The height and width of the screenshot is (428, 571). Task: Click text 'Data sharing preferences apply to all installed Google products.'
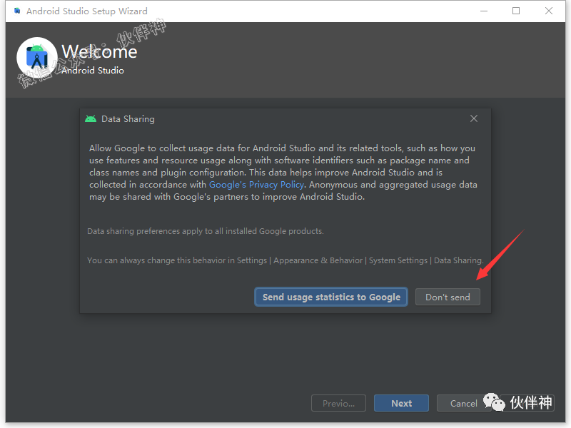206,231
